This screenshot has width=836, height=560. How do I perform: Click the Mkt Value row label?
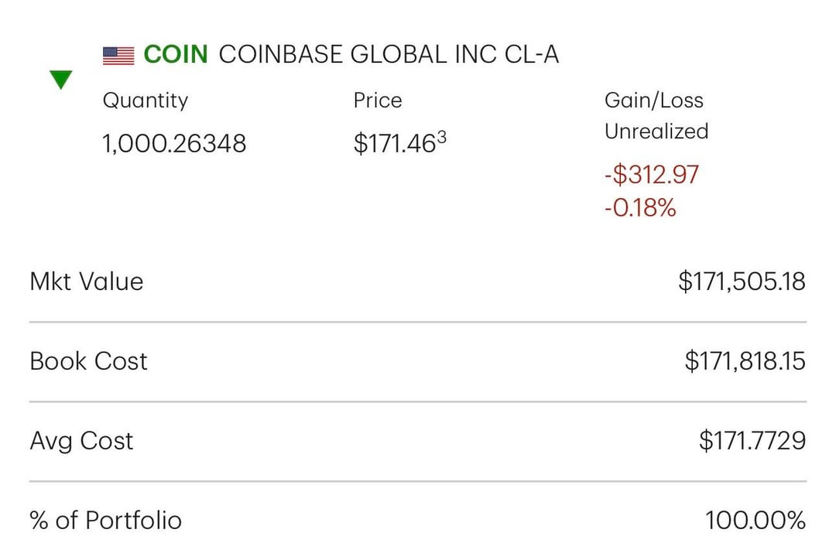click(x=87, y=282)
